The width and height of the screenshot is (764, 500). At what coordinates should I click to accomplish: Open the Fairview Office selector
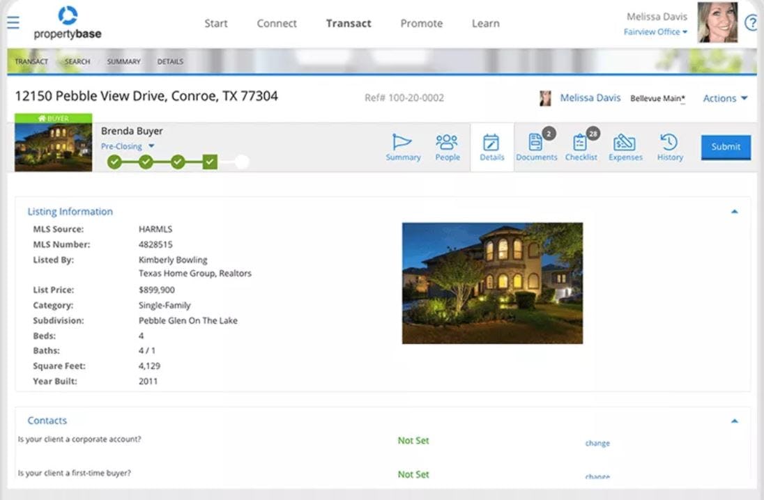click(654, 31)
